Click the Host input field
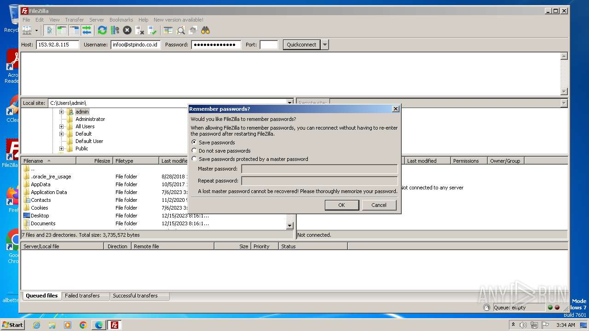Viewport: 589px width, 331px height. (58, 45)
